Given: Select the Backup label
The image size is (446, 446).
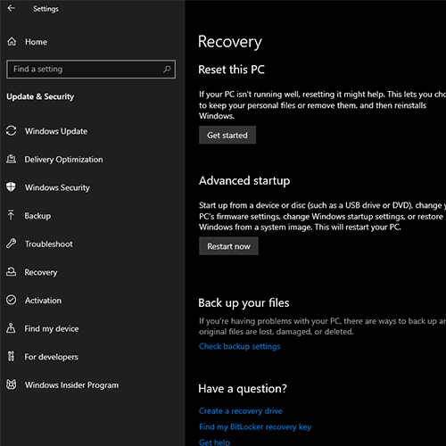Looking at the screenshot, I should (37, 216).
